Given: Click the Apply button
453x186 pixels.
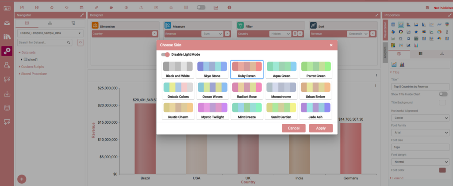Looking at the screenshot, I should [321, 128].
